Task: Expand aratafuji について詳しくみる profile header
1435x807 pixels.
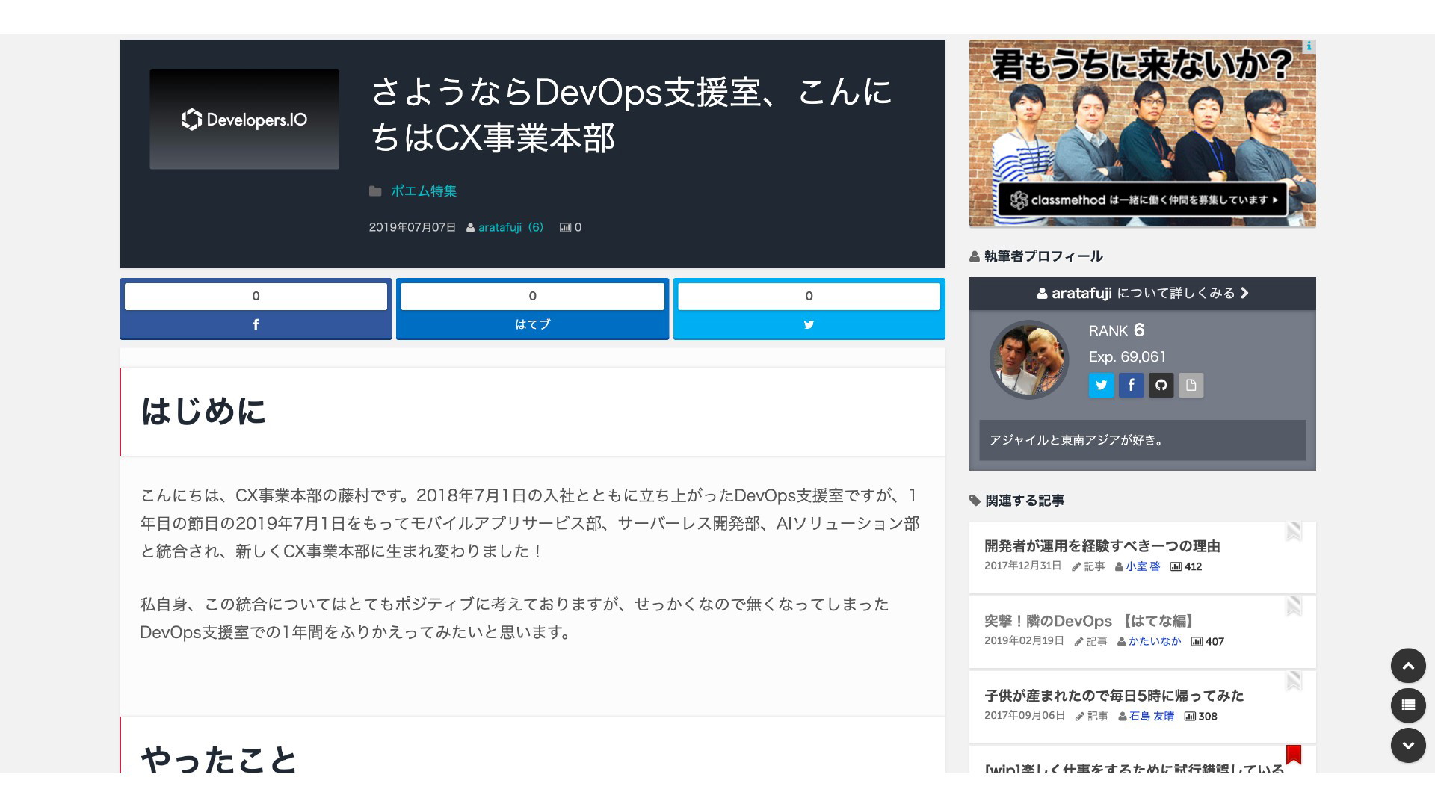Action: click(x=1142, y=294)
